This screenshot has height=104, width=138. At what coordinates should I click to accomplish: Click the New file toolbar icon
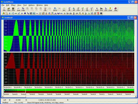click(x=4, y=9)
